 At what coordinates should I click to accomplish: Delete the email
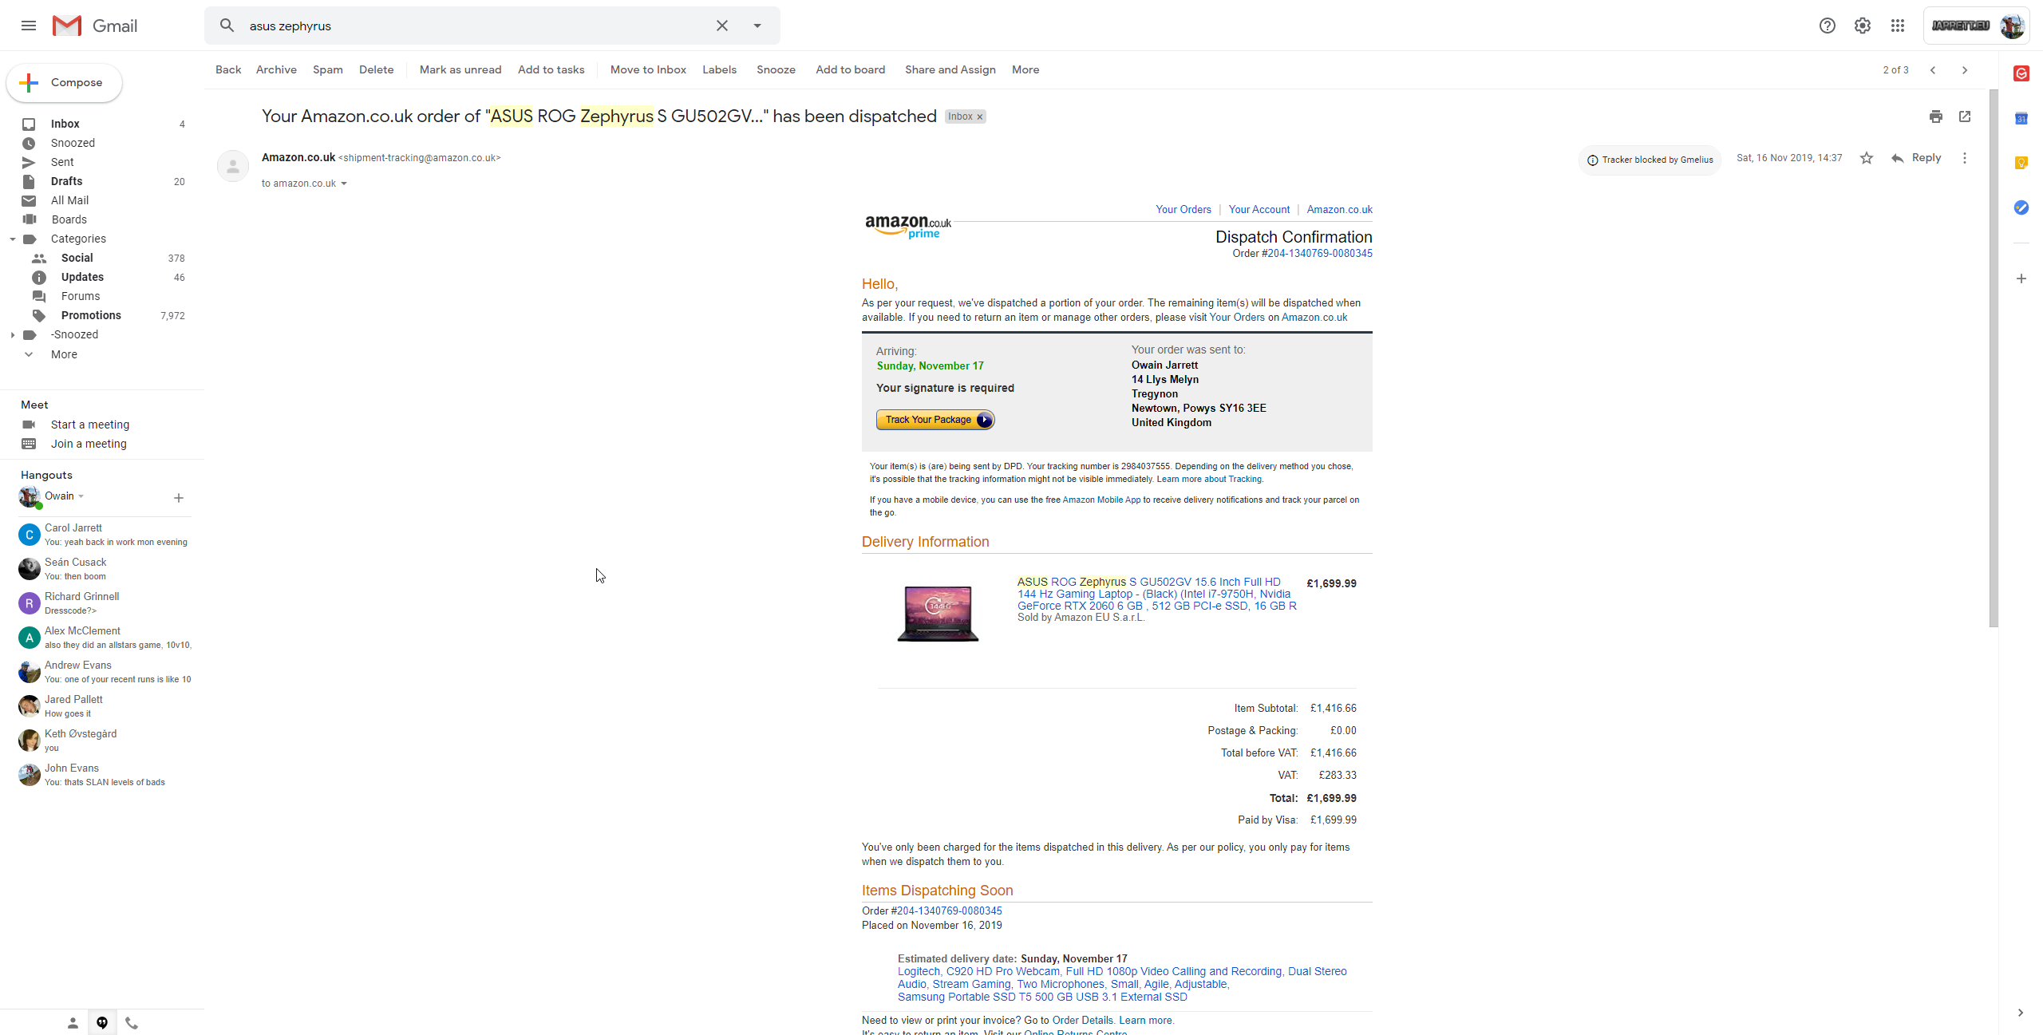(377, 69)
